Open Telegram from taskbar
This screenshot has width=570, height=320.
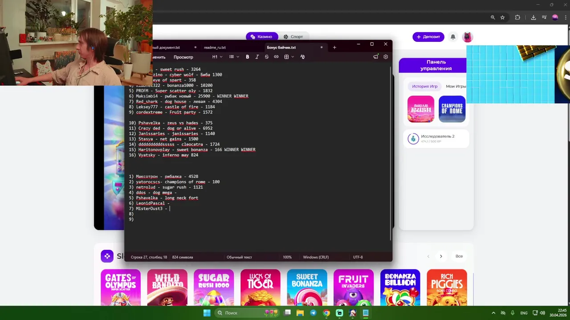coord(313,313)
